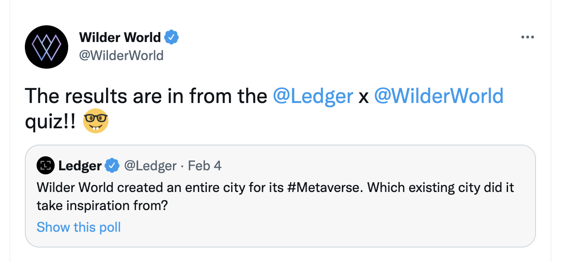
Task: Open the #Metaverse hashtag
Action: pyautogui.click(x=324, y=187)
